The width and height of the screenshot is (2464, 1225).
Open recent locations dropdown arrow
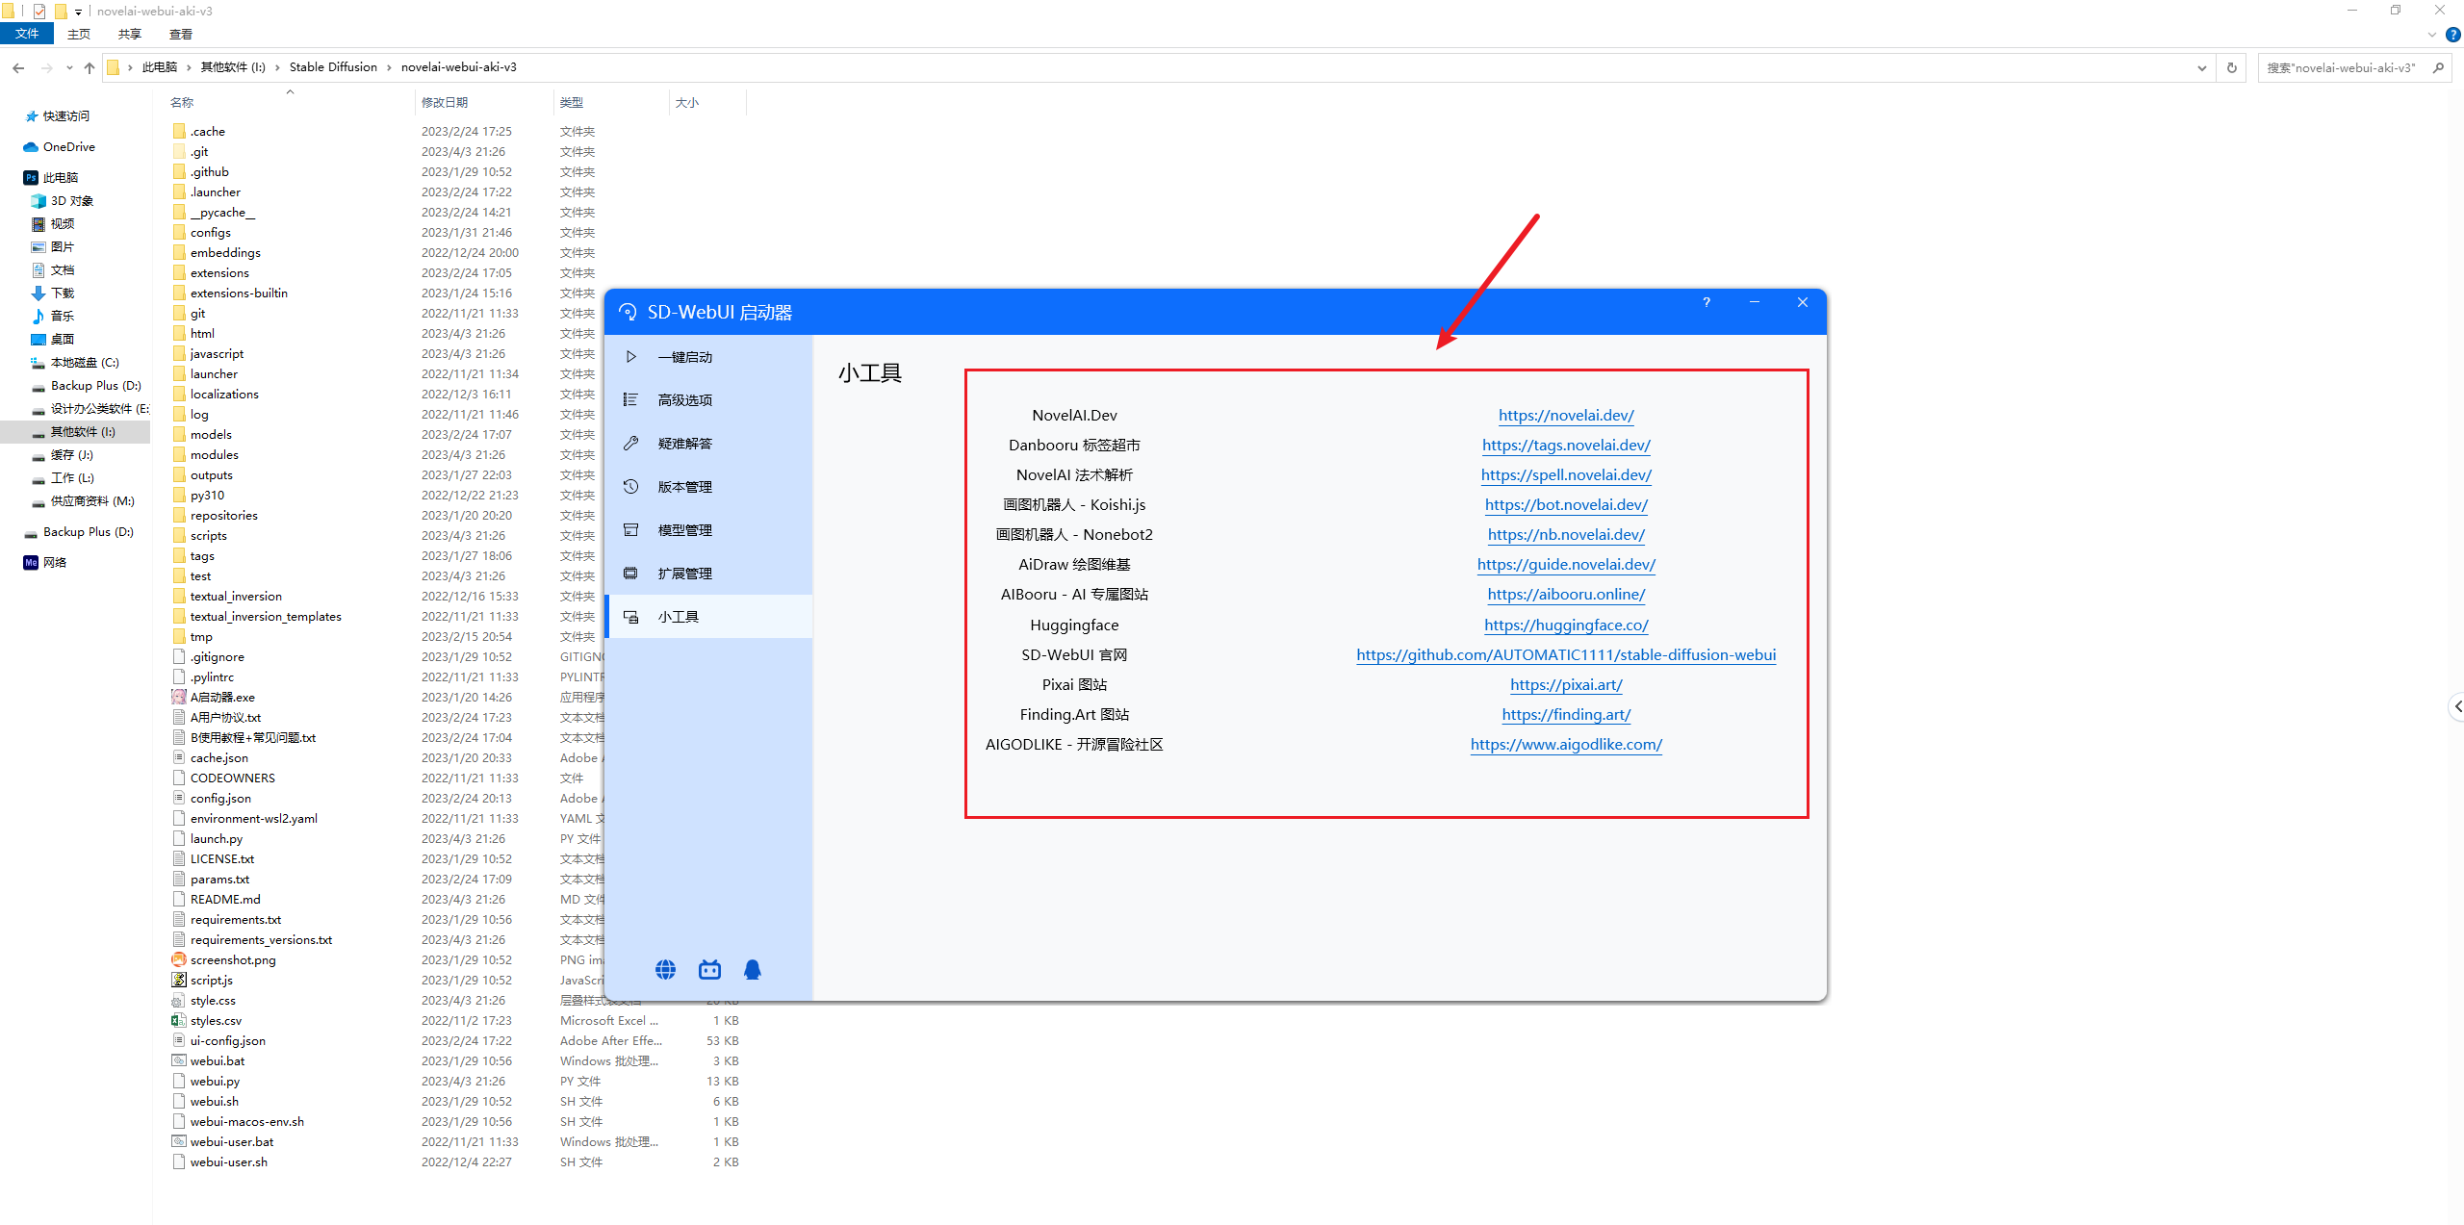point(69,67)
